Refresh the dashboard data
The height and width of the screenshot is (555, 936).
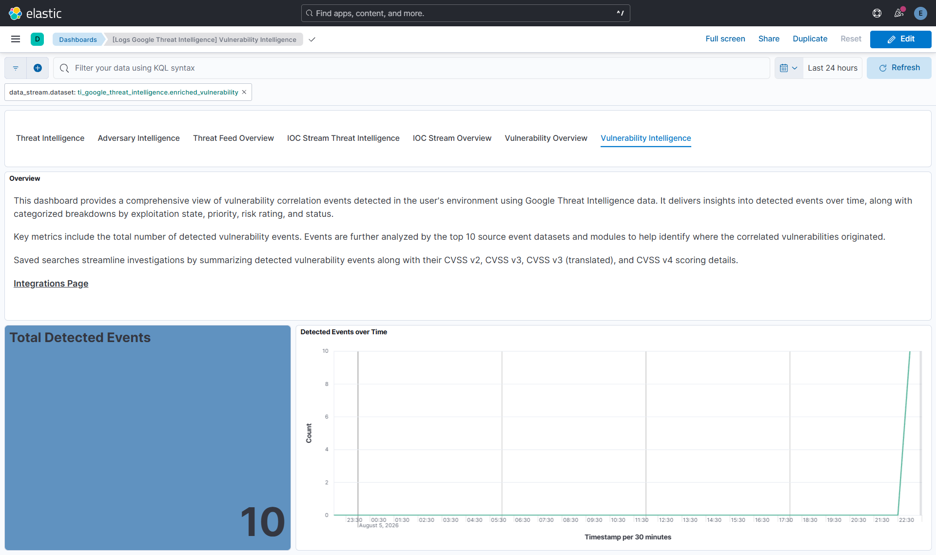(899, 68)
